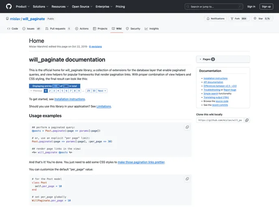
Task: Open the mislav user profile link
Action: tap(15, 19)
